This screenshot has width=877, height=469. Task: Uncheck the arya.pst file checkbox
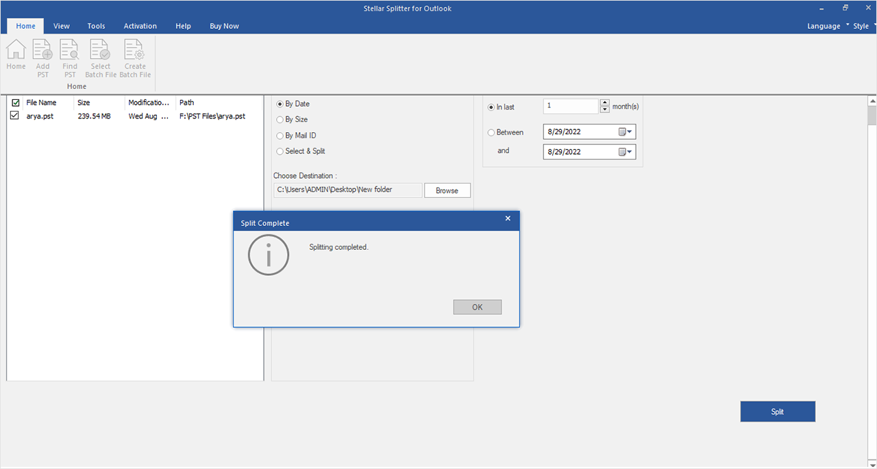tap(15, 116)
